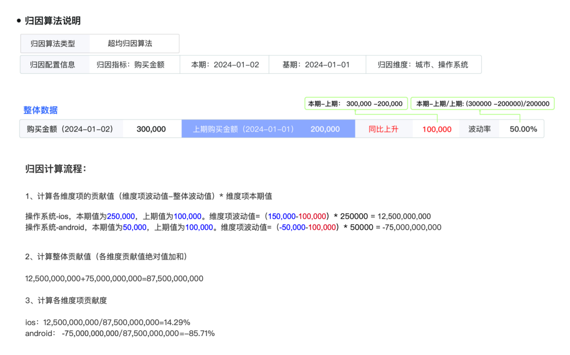Click the 200,000 value in the blue cell
This screenshot has height=355, width=570.
325,129
